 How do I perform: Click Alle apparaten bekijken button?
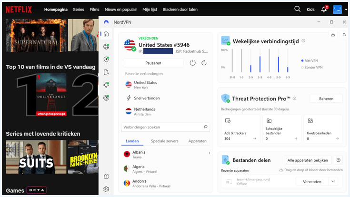[x=308, y=160]
